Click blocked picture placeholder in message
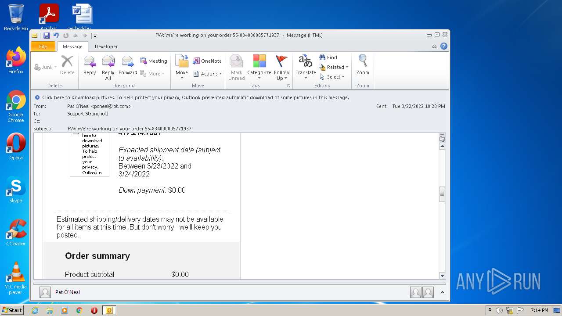The width and height of the screenshot is (562, 316). [90, 154]
